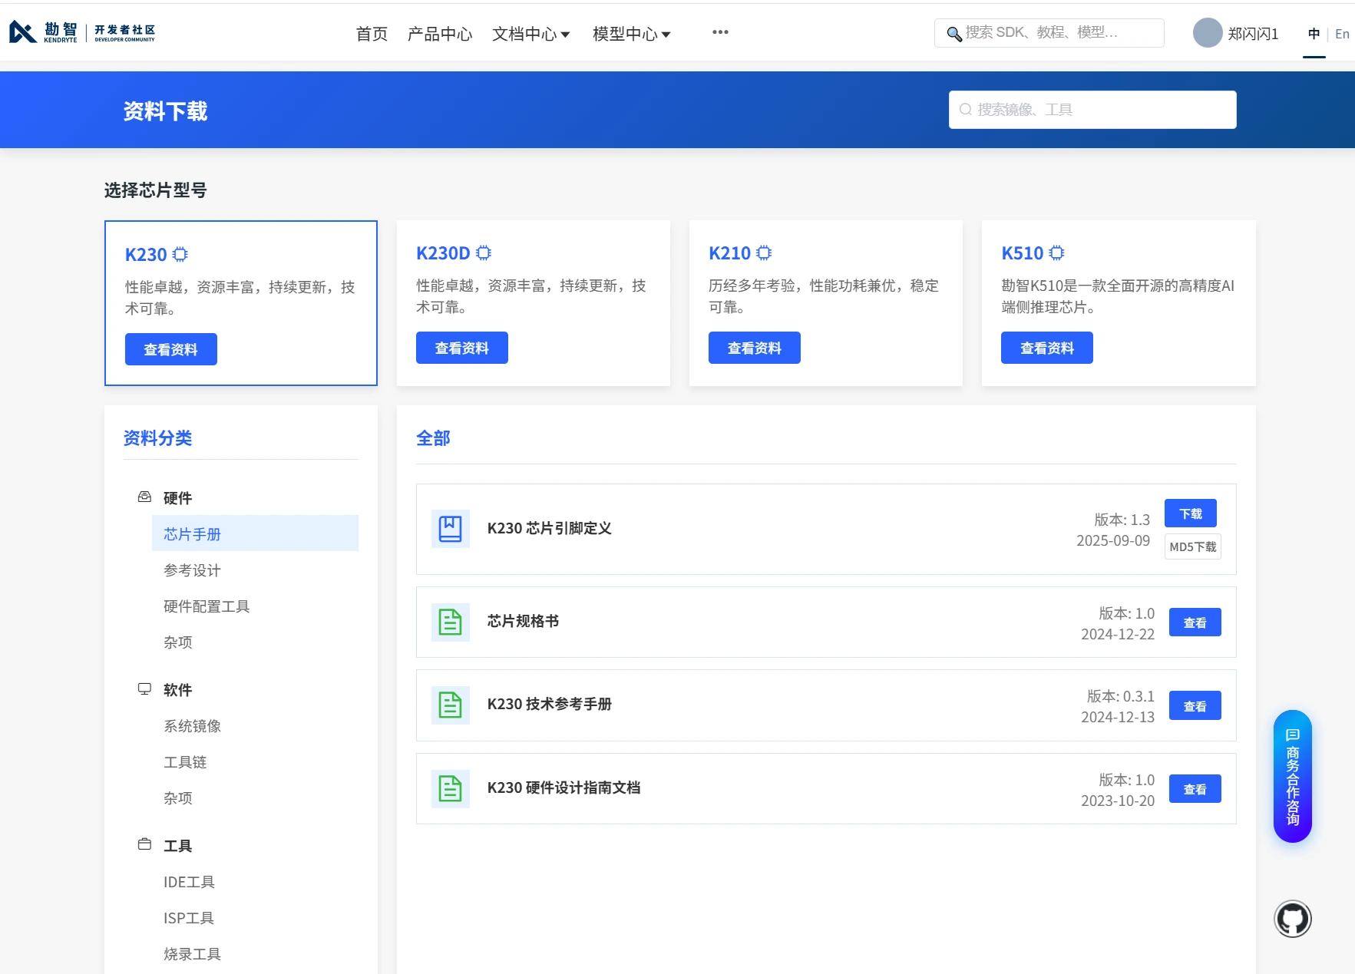The width and height of the screenshot is (1355, 974).
Task: Click the chip icon beside K230D title
Action: pos(484,253)
